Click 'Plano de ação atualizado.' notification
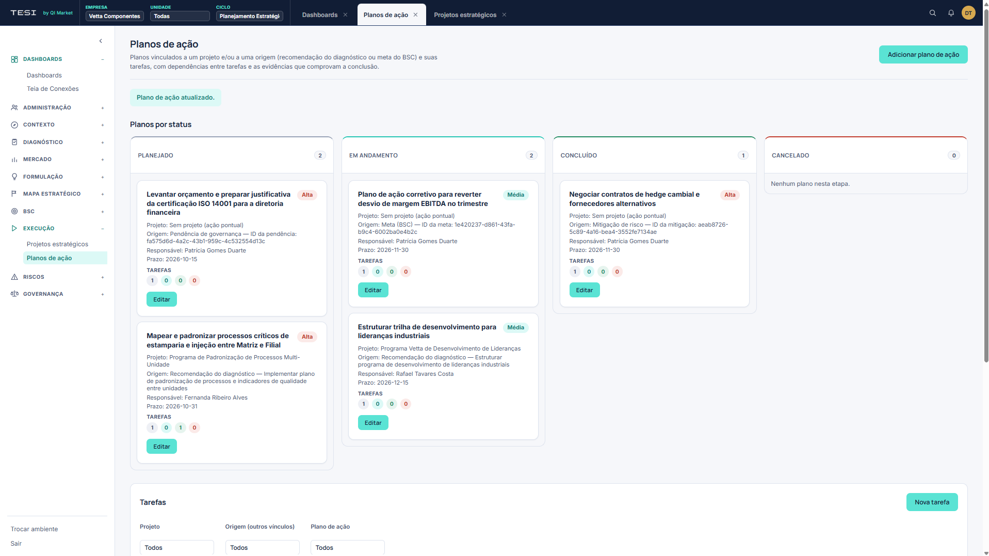Screen dimensions: 989x556 point(175,98)
